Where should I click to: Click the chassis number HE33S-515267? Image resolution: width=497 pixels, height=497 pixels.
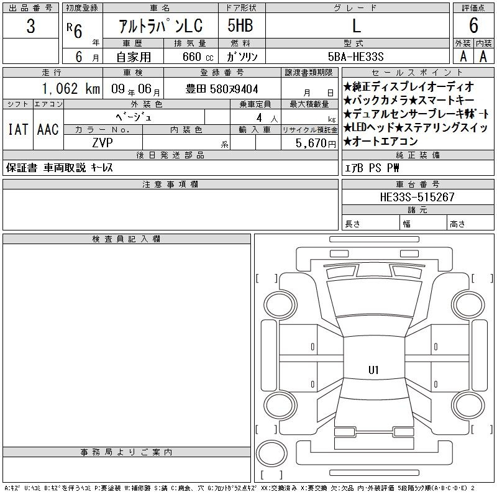tap(417, 197)
